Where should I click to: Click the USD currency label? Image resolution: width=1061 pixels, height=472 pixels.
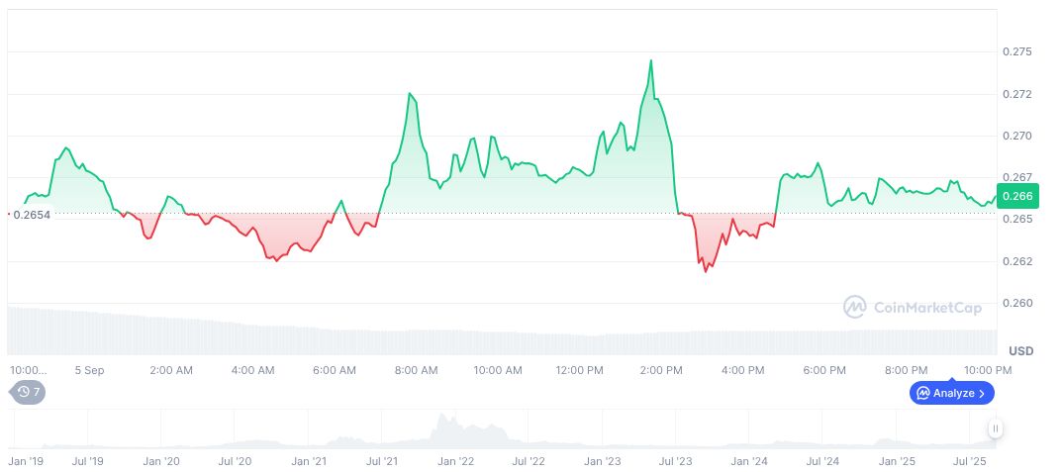tap(1020, 351)
